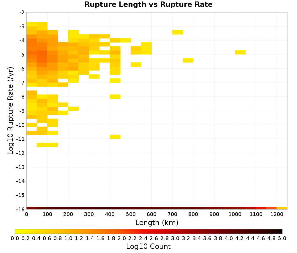Select the y-axis tick label "-5"

(x=22, y=55)
